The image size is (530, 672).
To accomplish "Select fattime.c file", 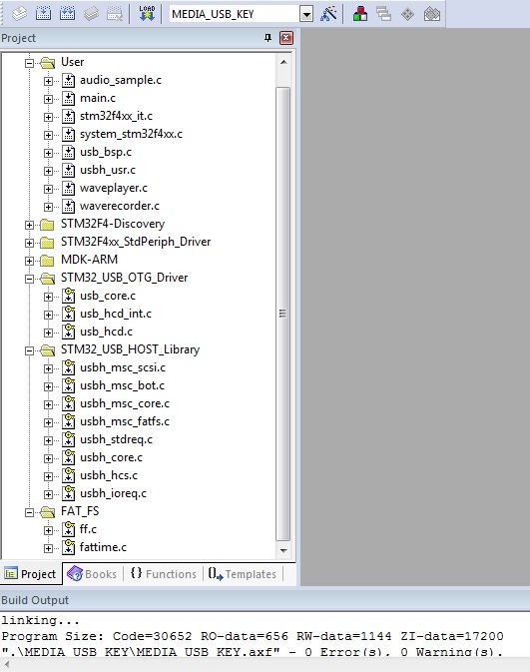I will (103, 547).
